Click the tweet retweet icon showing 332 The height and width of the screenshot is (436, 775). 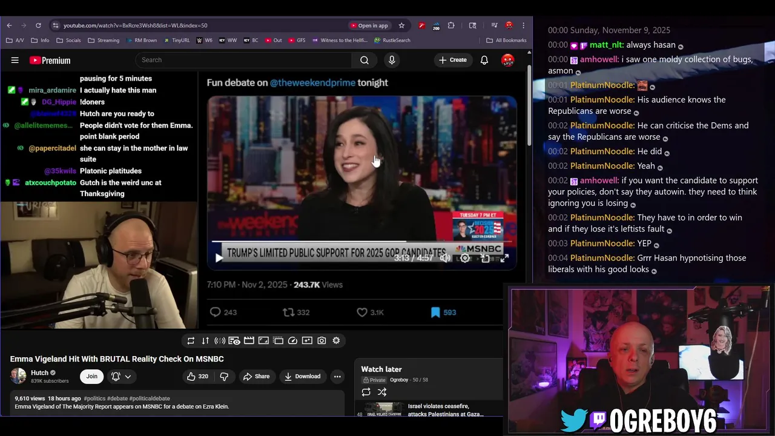pyautogui.click(x=288, y=312)
